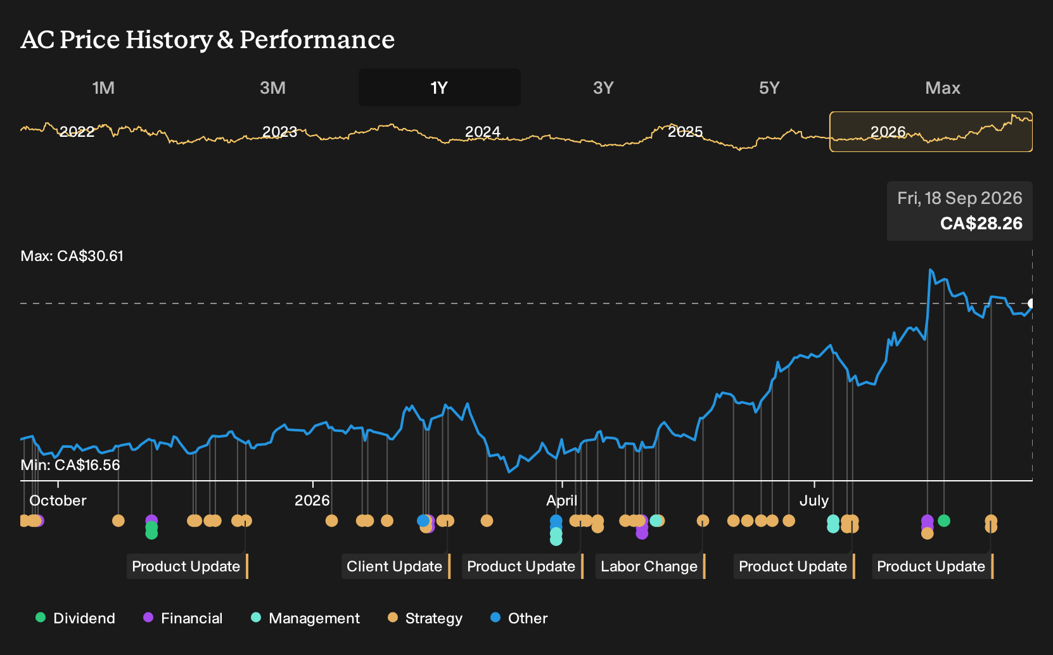The width and height of the screenshot is (1053, 655).
Task: Click teal Management marker stacked under April
Action: [x=556, y=539]
